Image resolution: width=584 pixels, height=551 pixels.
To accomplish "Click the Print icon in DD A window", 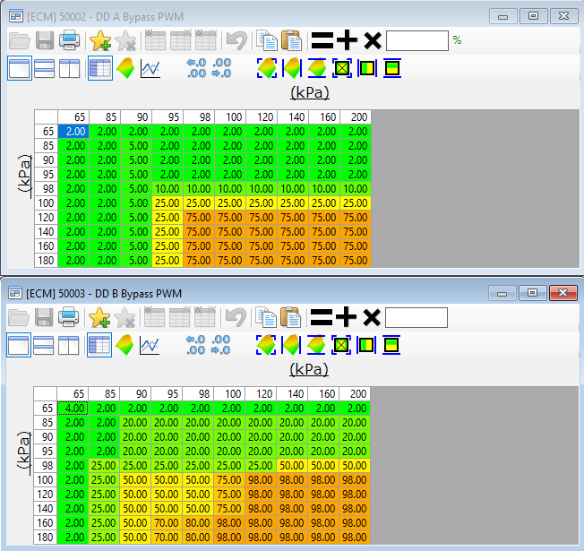I will click(69, 40).
